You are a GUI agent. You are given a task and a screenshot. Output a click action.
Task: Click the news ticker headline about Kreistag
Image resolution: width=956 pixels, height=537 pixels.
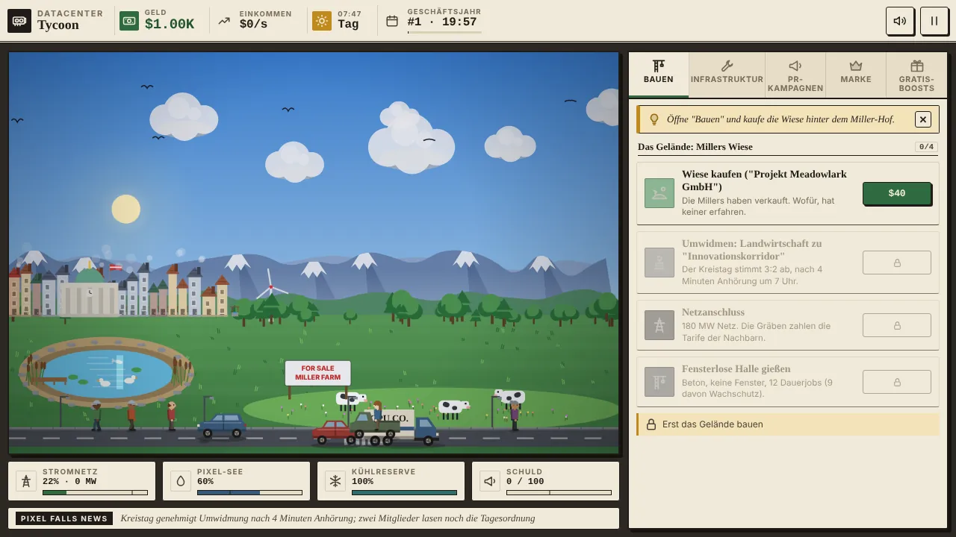[328, 518]
